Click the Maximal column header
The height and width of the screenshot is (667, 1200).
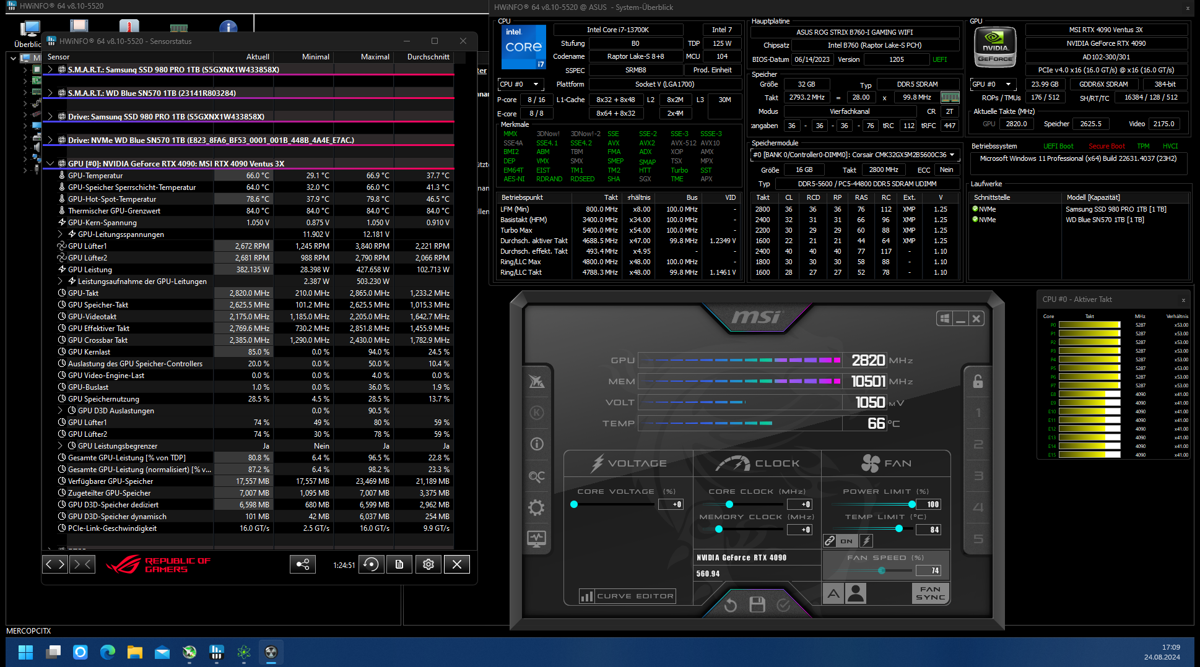[x=364, y=57]
